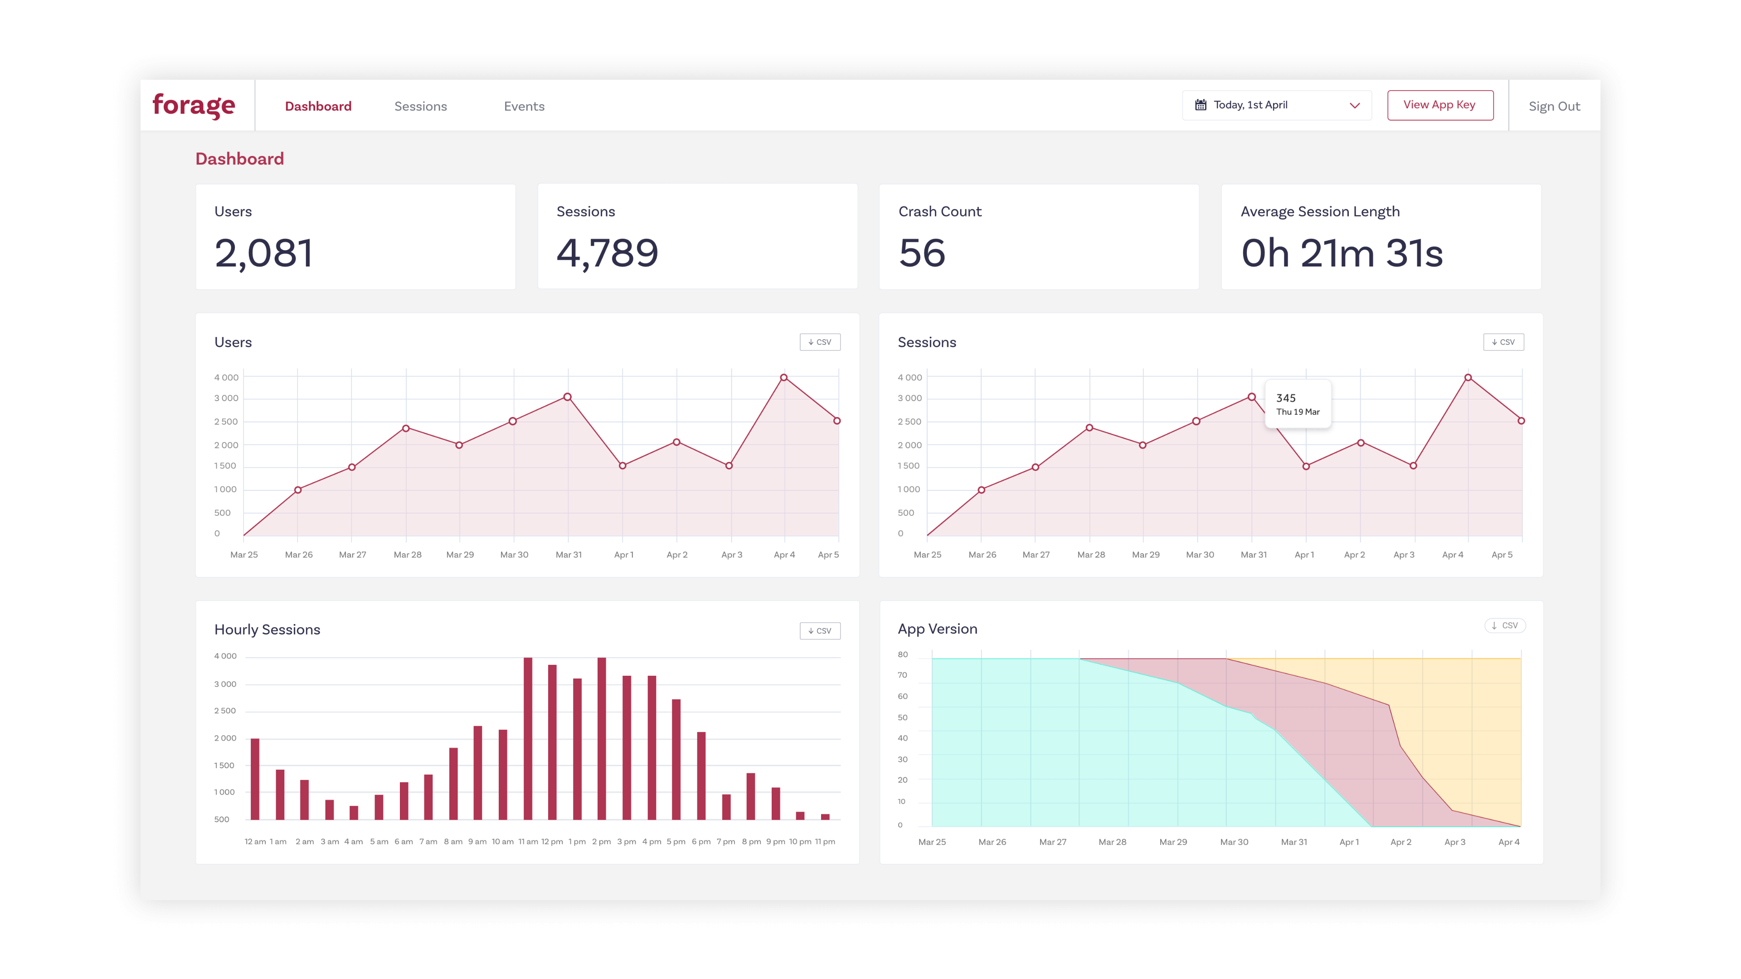Viewport: 1741px width, 979px height.
Task: Click the 12 am hourly sessions bar
Action: pyautogui.click(x=255, y=779)
